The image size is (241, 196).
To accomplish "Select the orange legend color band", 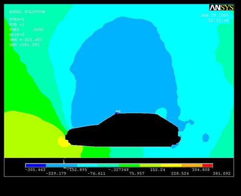I will 192,166.
